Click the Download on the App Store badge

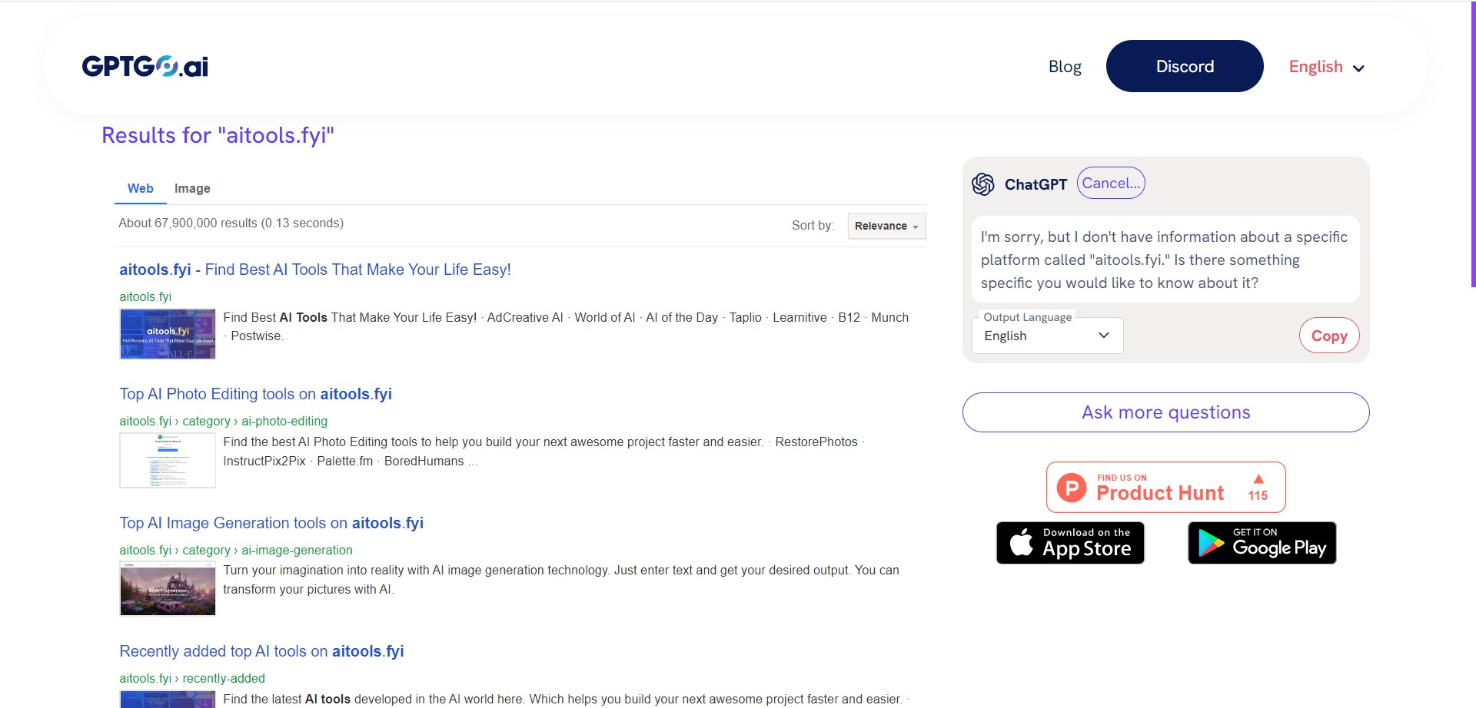pos(1069,543)
